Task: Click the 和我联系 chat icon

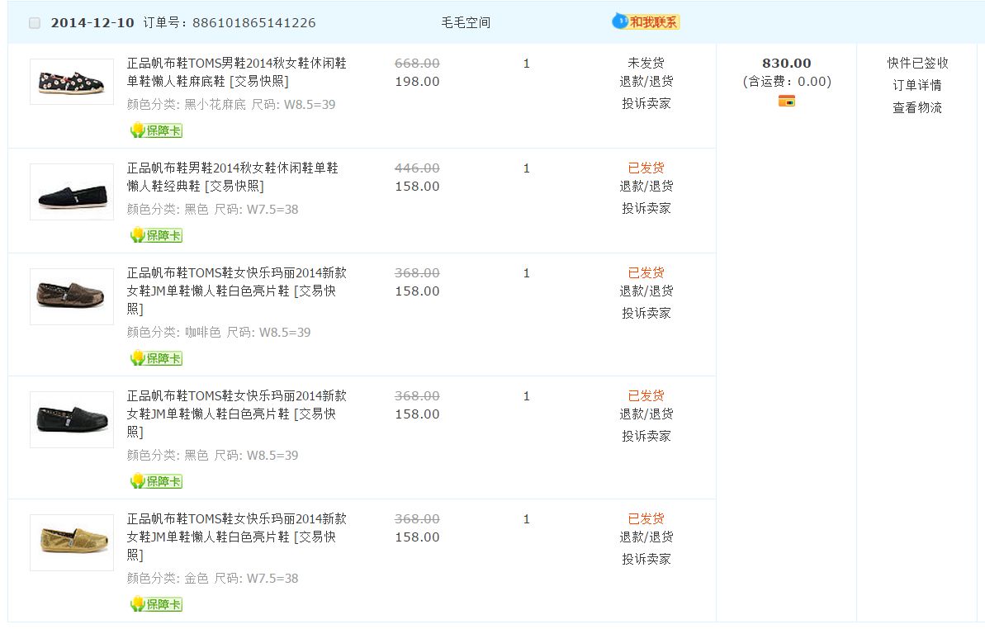Action: (x=646, y=22)
